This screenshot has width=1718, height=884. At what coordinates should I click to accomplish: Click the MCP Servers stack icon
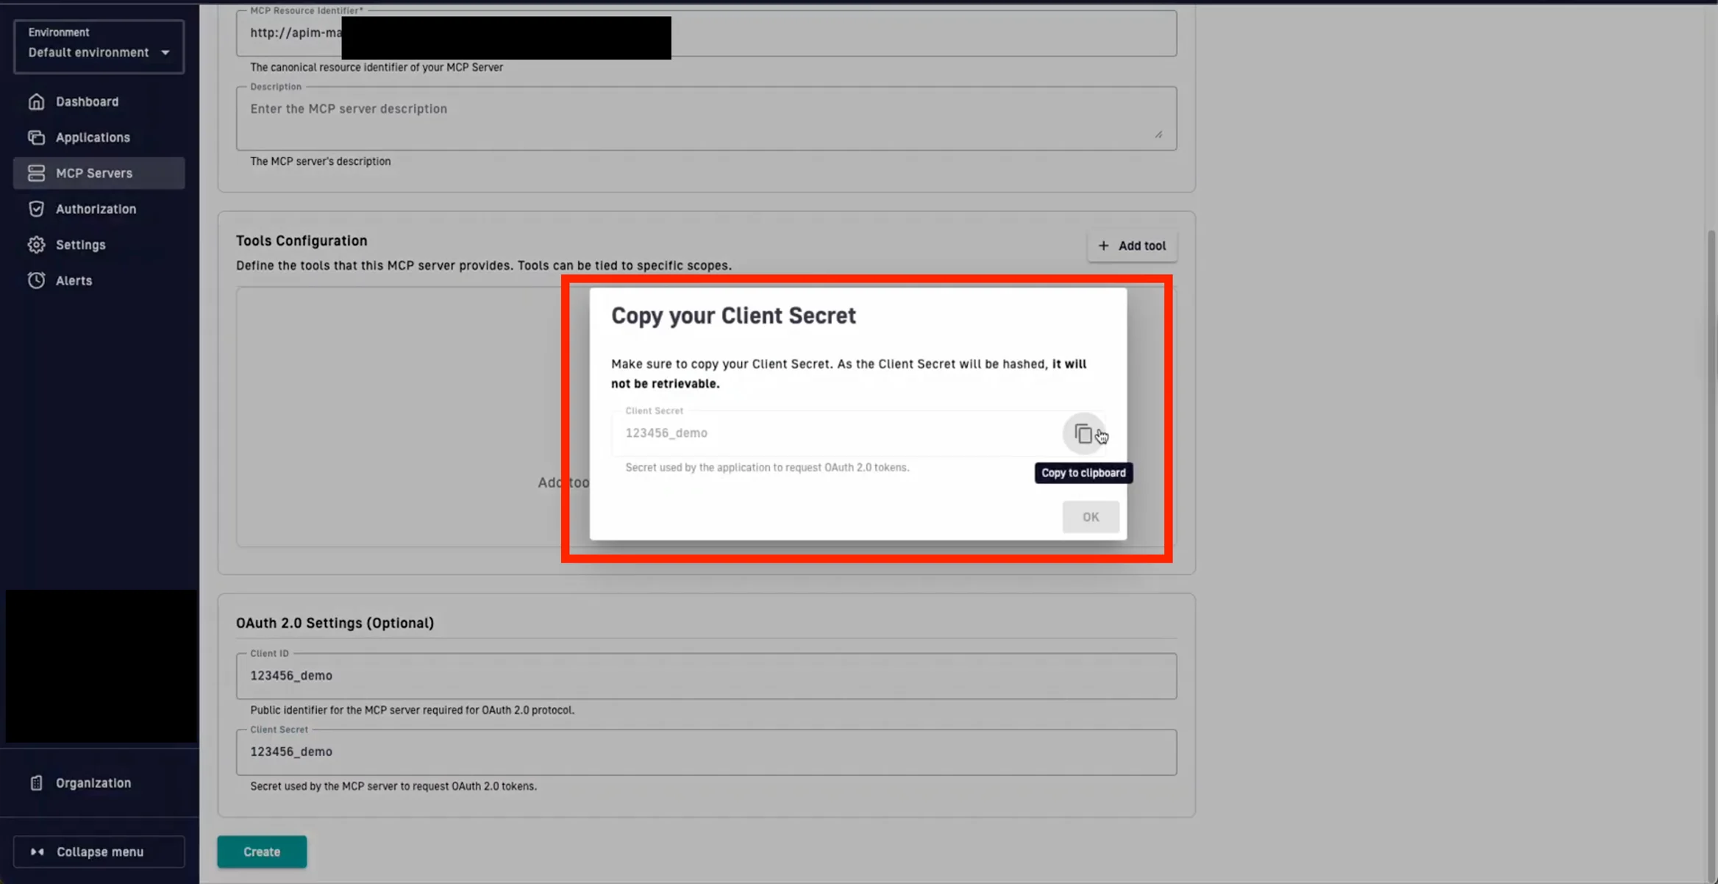pyautogui.click(x=36, y=173)
